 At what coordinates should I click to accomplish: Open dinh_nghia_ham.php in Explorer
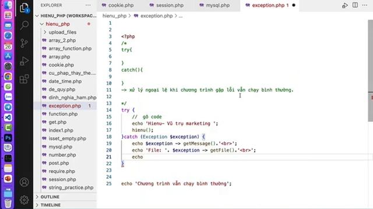pyautogui.click(x=72, y=98)
